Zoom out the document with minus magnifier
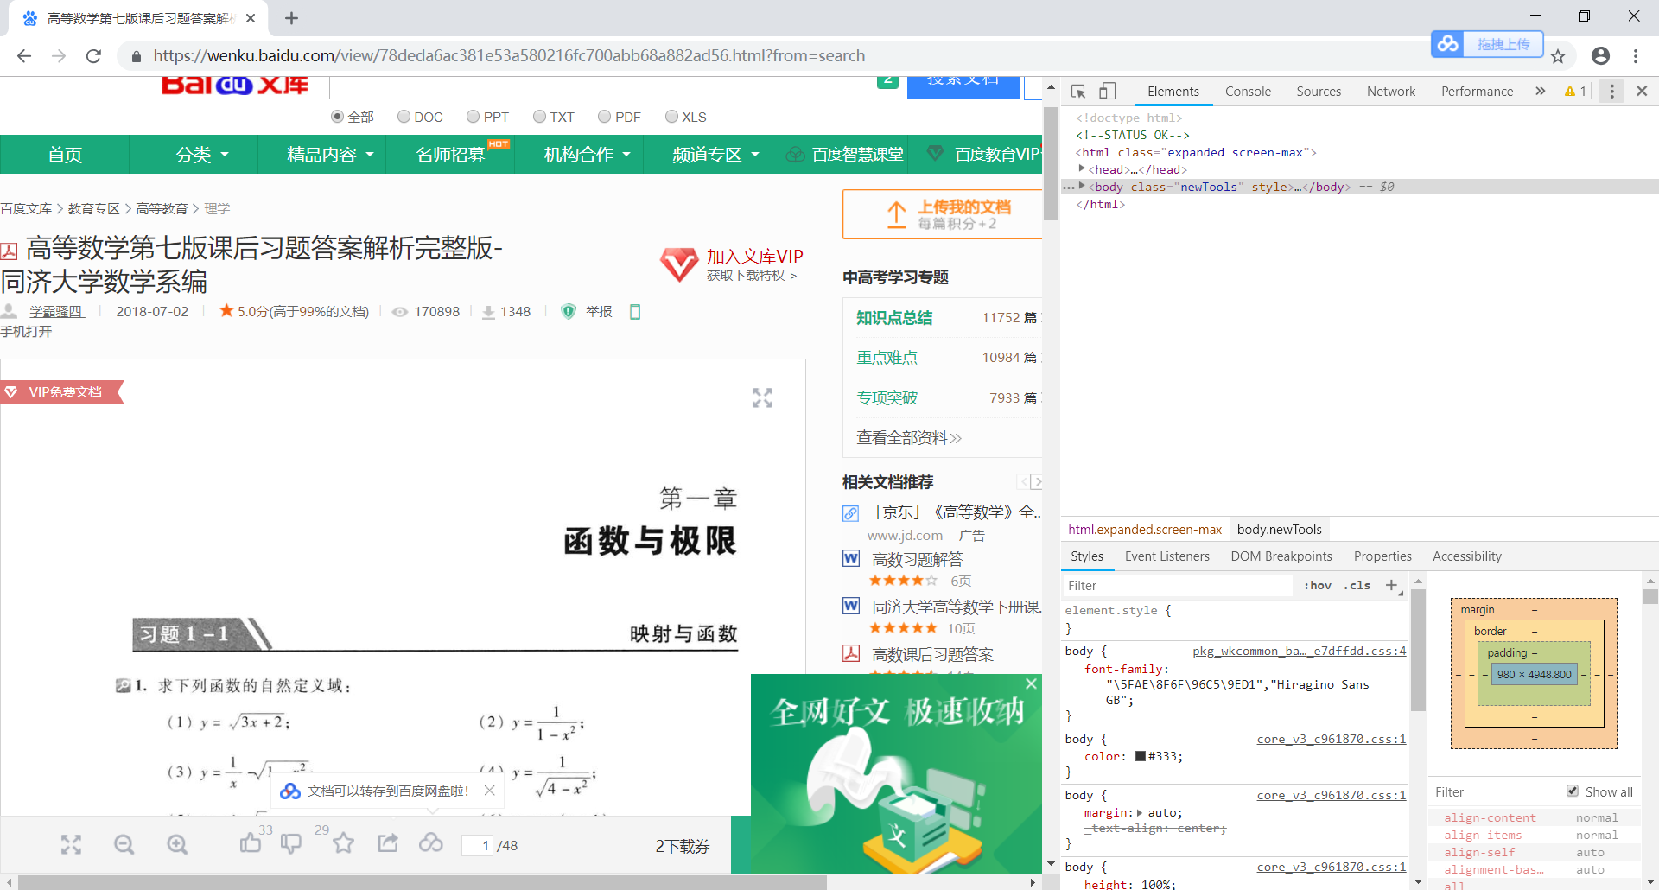The width and height of the screenshot is (1659, 890). tap(124, 844)
